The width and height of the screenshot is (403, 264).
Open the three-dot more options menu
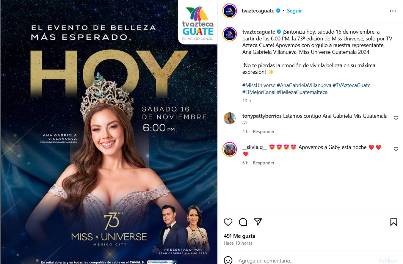(393, 11)
